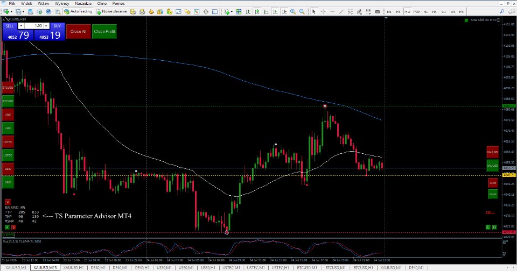Toggle the AutoTrading button
This screenshot has width=517, height=271.
tap(78, 11)
